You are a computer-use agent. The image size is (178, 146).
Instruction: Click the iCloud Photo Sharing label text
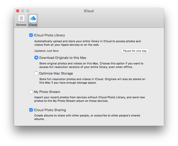point(50,110)
